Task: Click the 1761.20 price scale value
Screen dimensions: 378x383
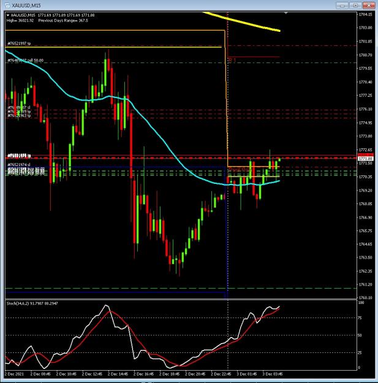Action: (x=365, y=284)
